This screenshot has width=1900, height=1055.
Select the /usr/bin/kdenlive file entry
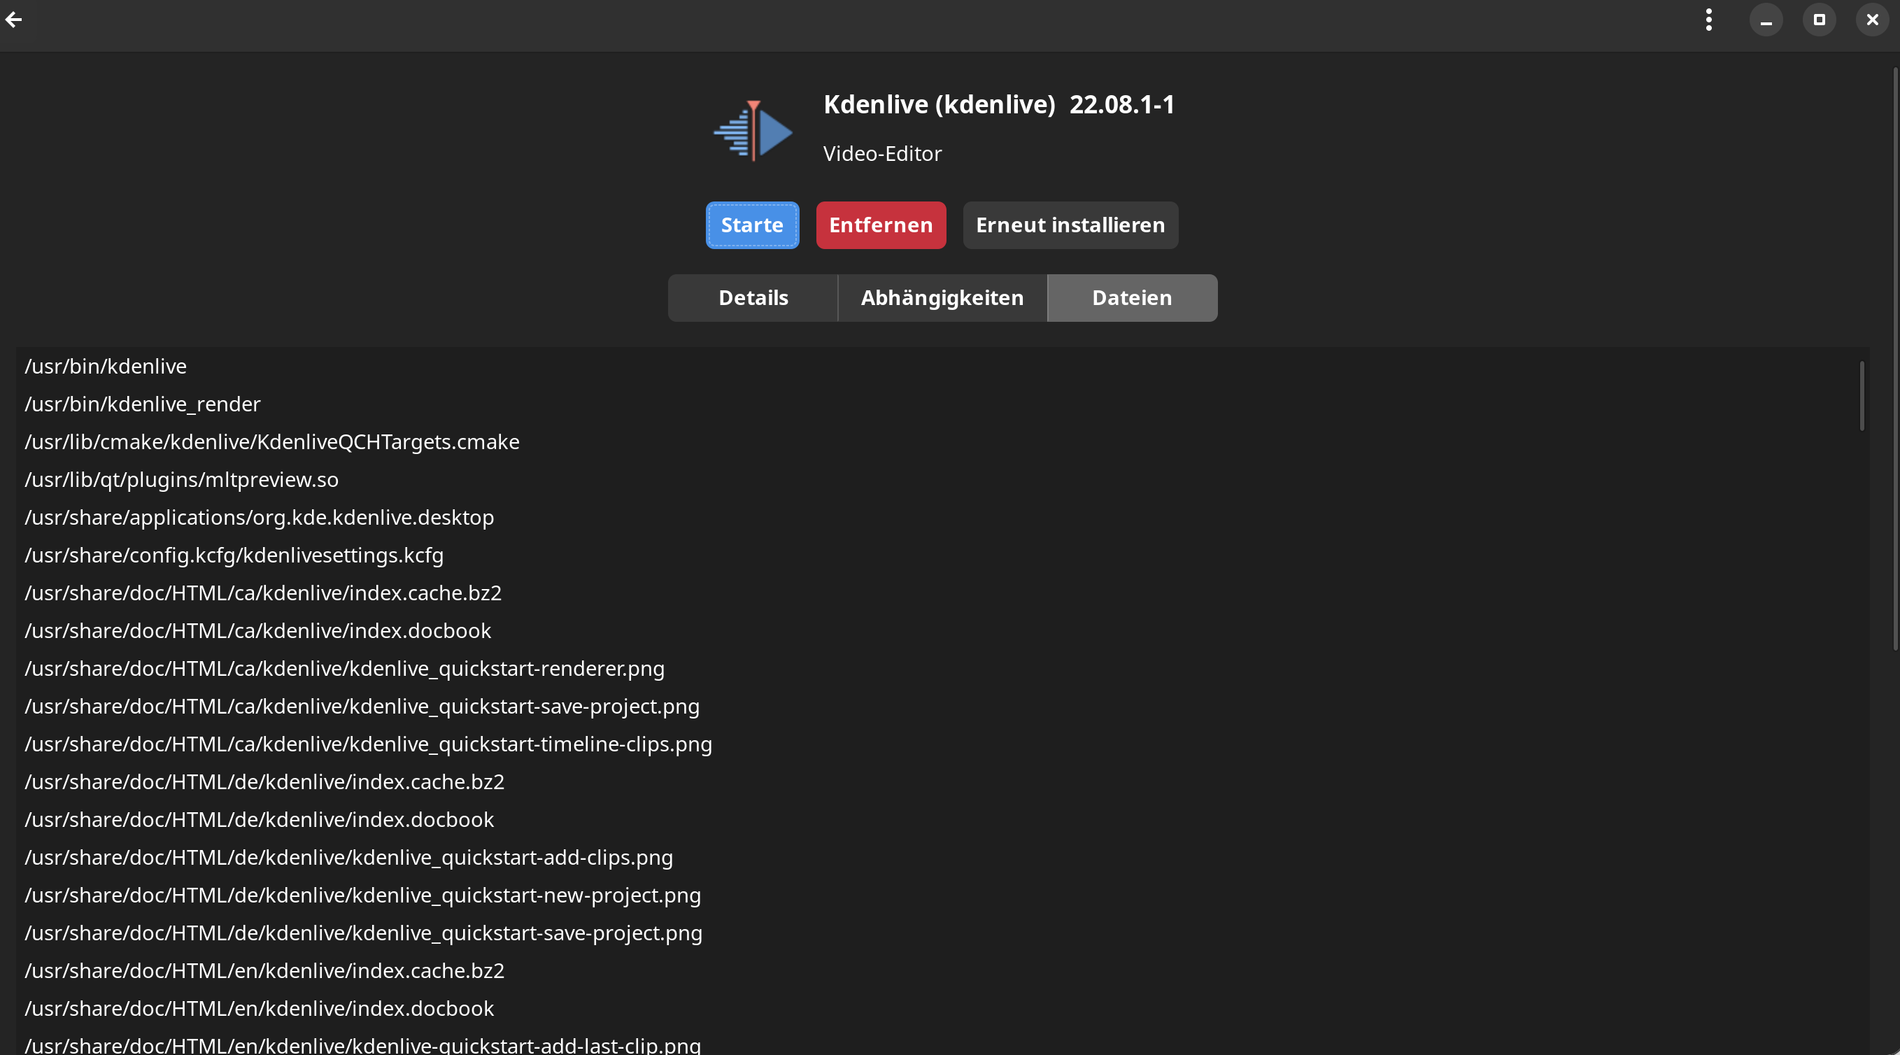point(106,367)
